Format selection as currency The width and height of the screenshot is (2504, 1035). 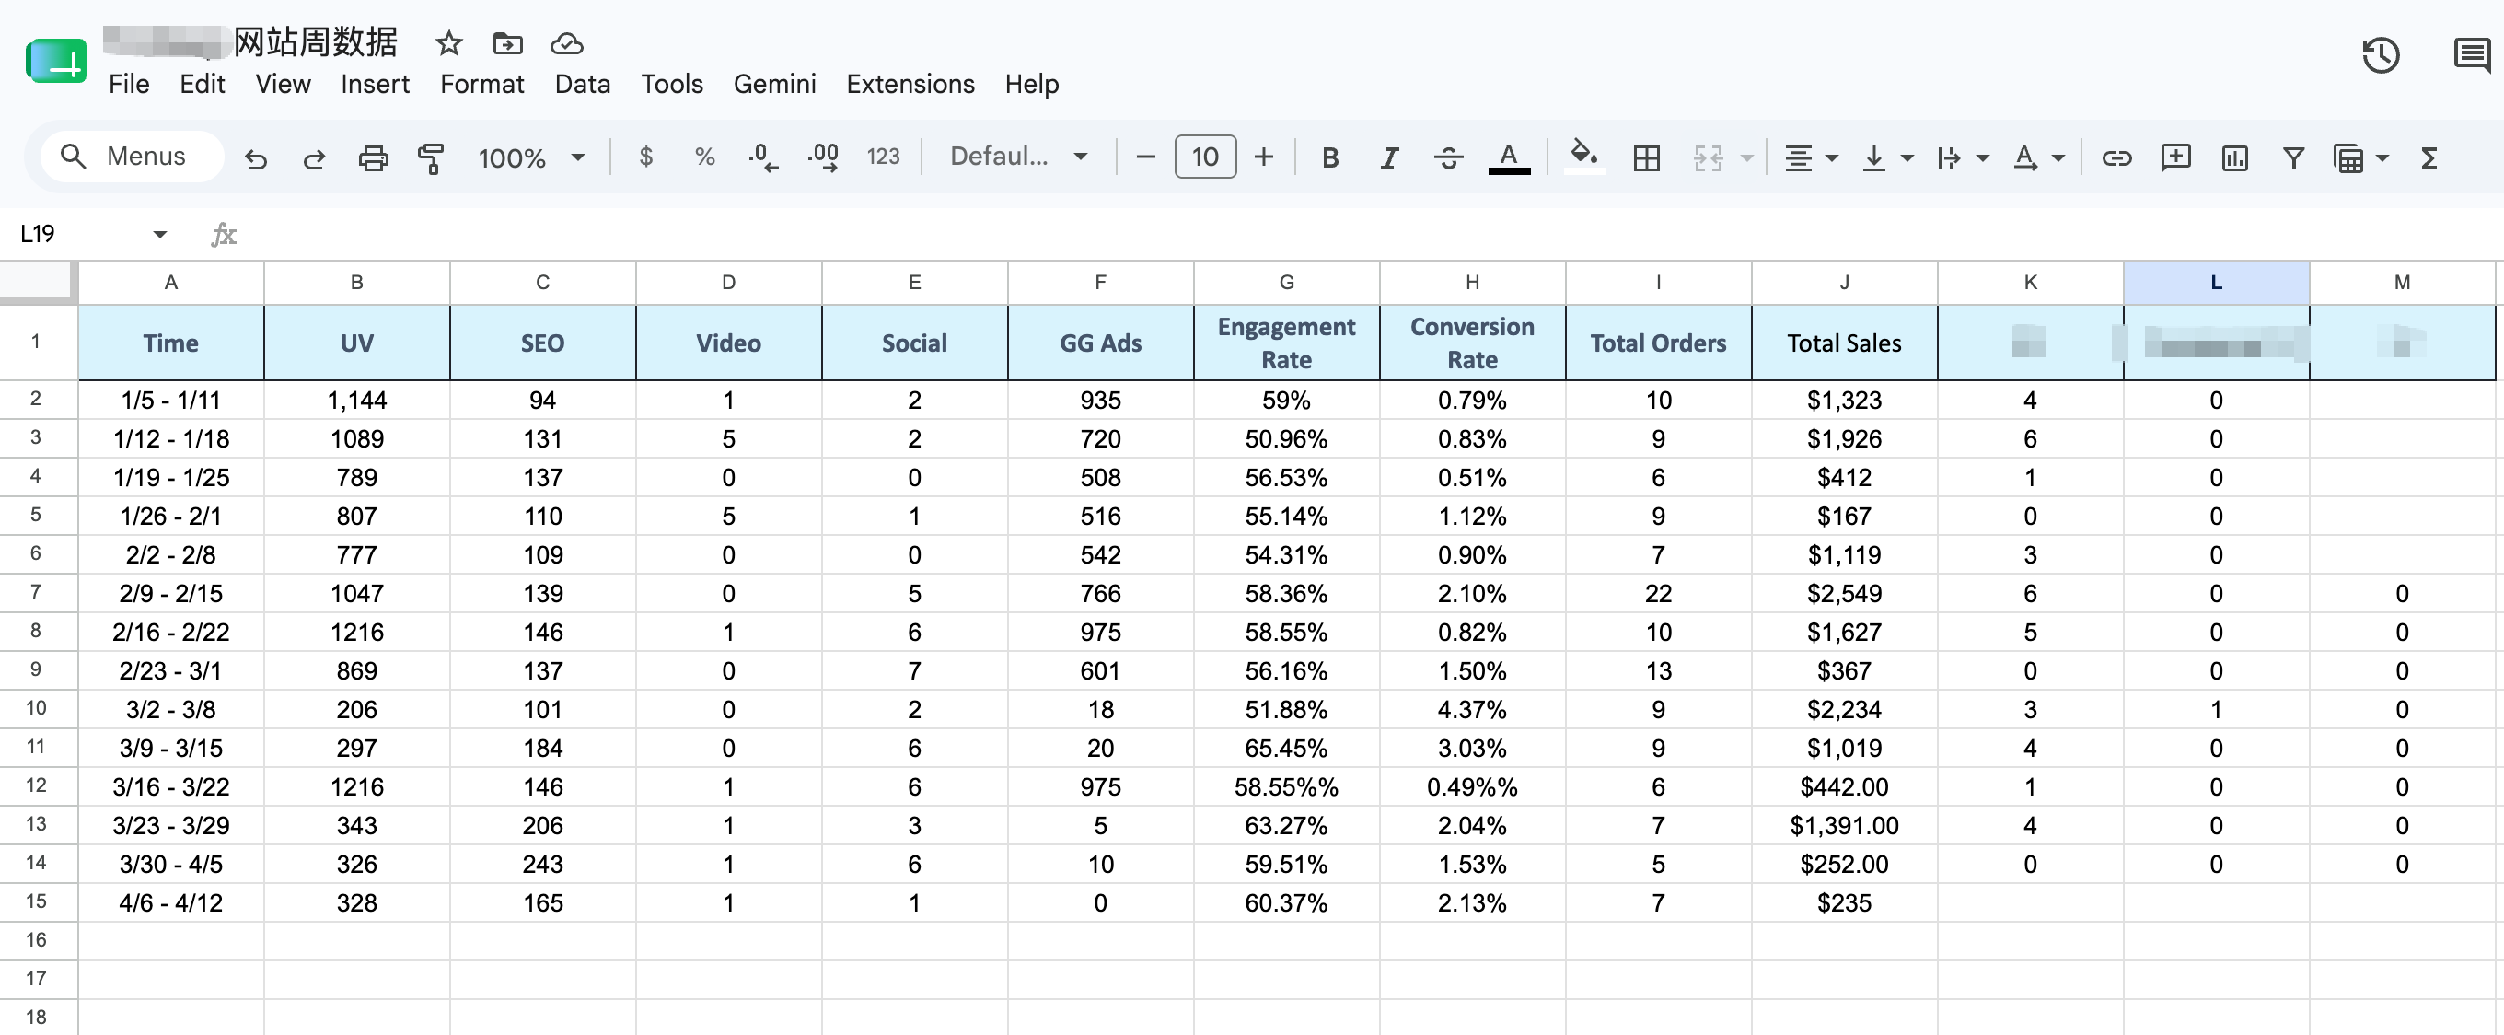click(645, 157)
